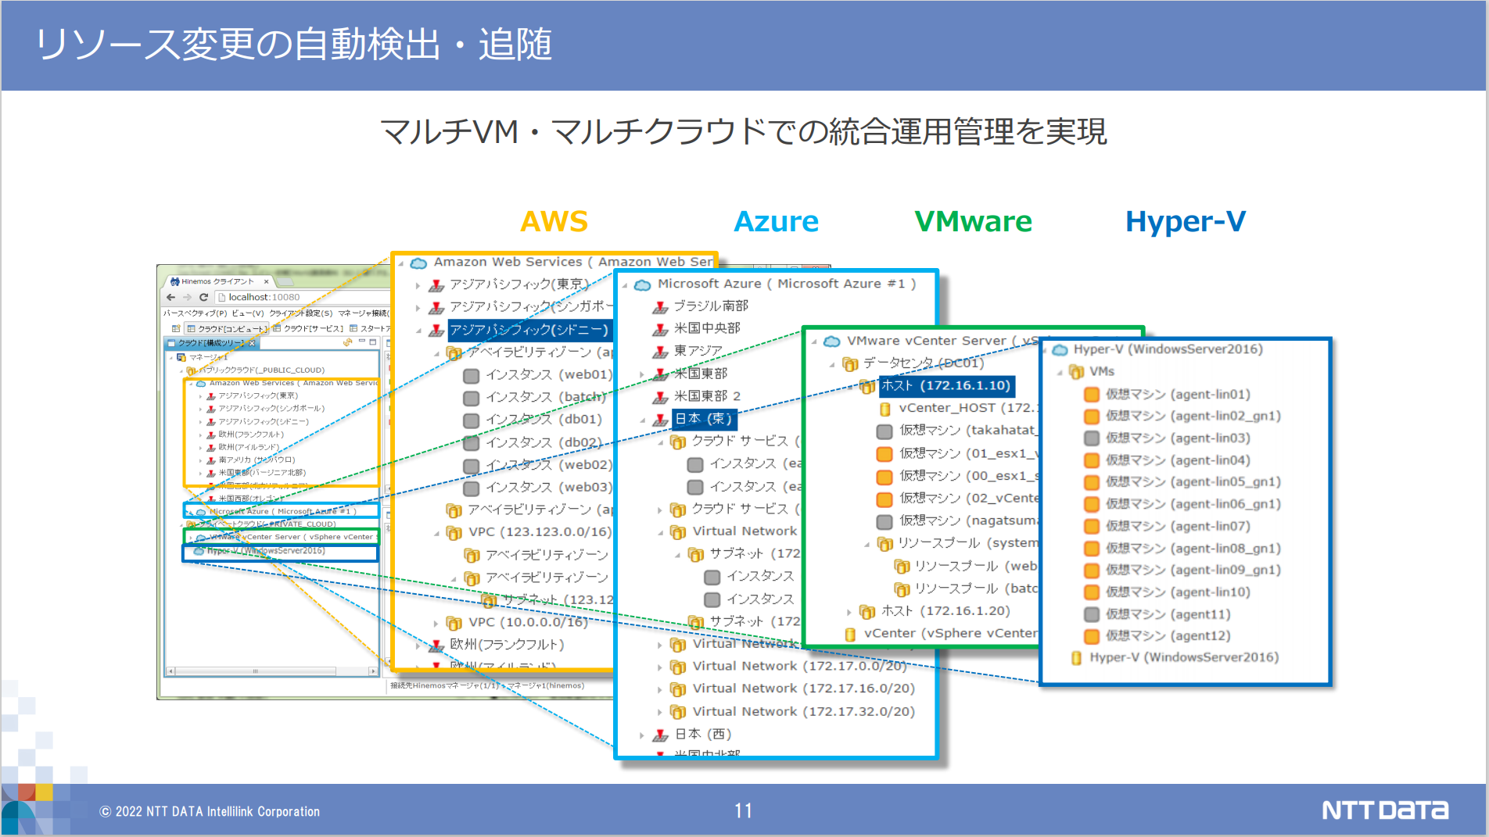Click the region icon beside 米国東部 2

(x=661, y=397)
